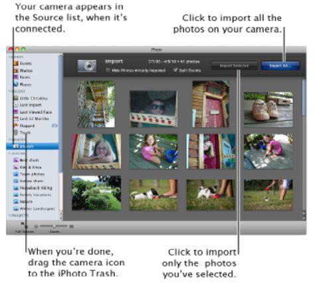
Task: Open the Nature album
Action: pyautogui.click(x=23, y=202)
